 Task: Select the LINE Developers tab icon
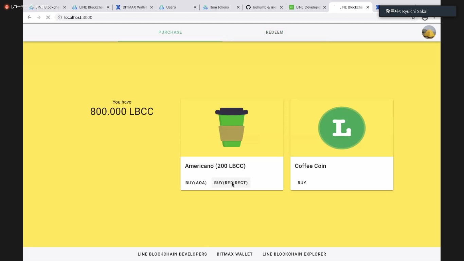tap(291, 7)
